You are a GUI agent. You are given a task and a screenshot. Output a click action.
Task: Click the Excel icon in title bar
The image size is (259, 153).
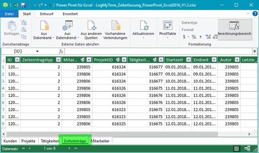pos(16,5)
